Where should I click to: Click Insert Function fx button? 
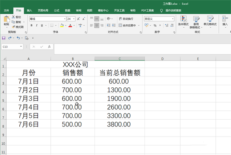coord(49,47)
